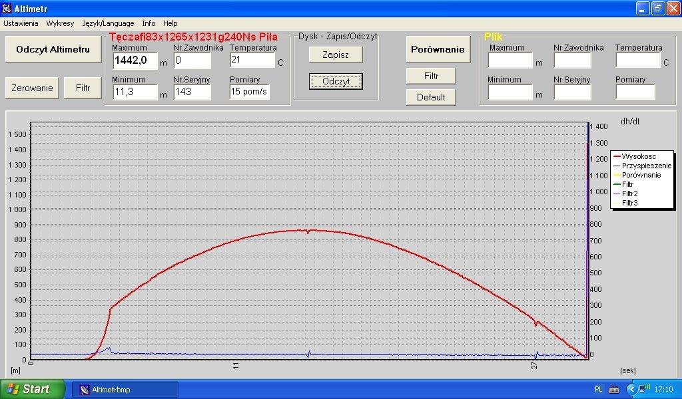
Task: Open the Info menu
Action: pyautogui.click(x=149, y=23)
